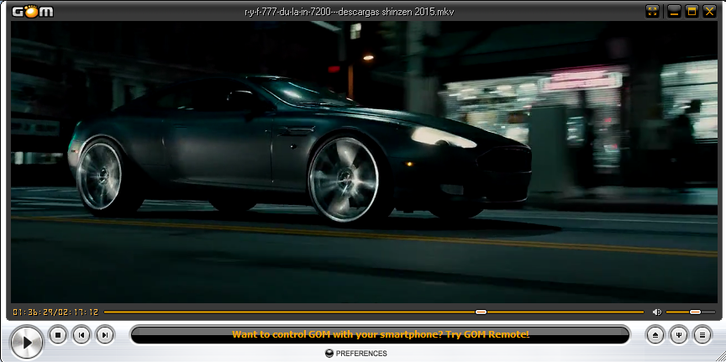Minimize the GOM player window
Viewport: 726px width, 362px height.
(674, 12)
